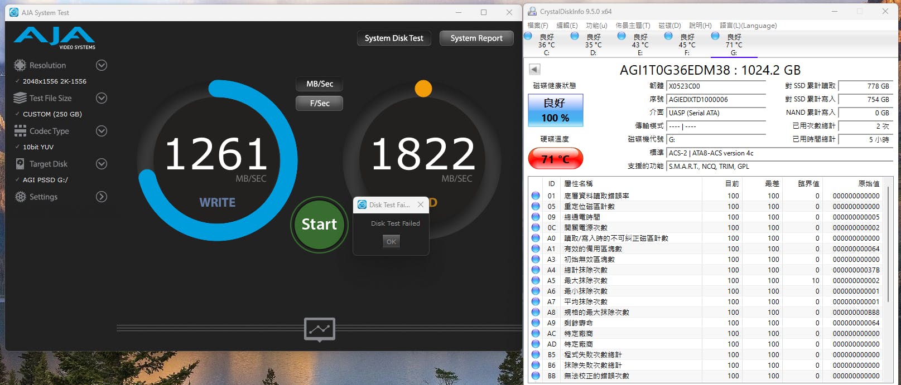This screenshot has height=385, width=901.
Task: Click the Disk Test Failed dialog icon
Action: point(362,204)
